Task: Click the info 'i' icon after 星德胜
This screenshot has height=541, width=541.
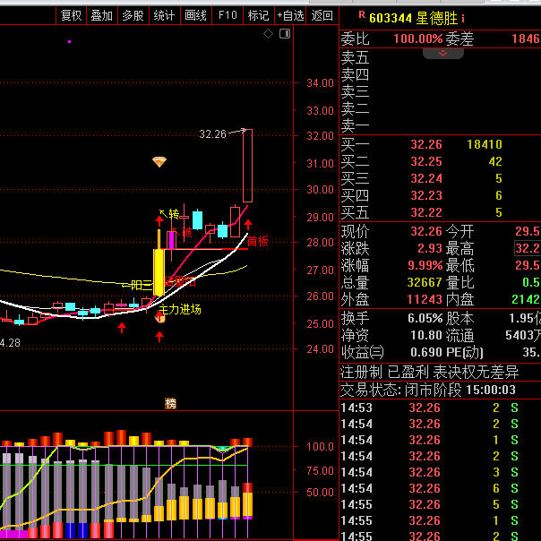Action: point(463,17)
